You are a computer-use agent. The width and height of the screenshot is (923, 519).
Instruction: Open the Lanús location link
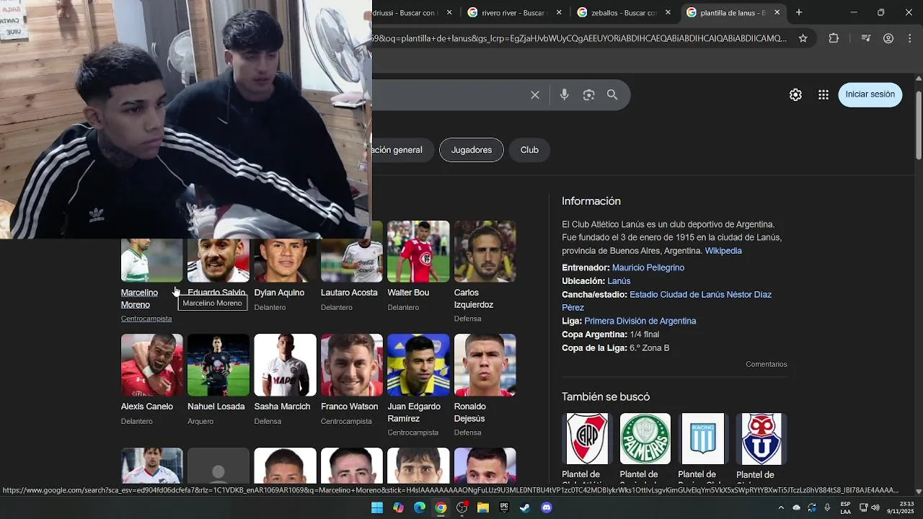pos(619,281)
